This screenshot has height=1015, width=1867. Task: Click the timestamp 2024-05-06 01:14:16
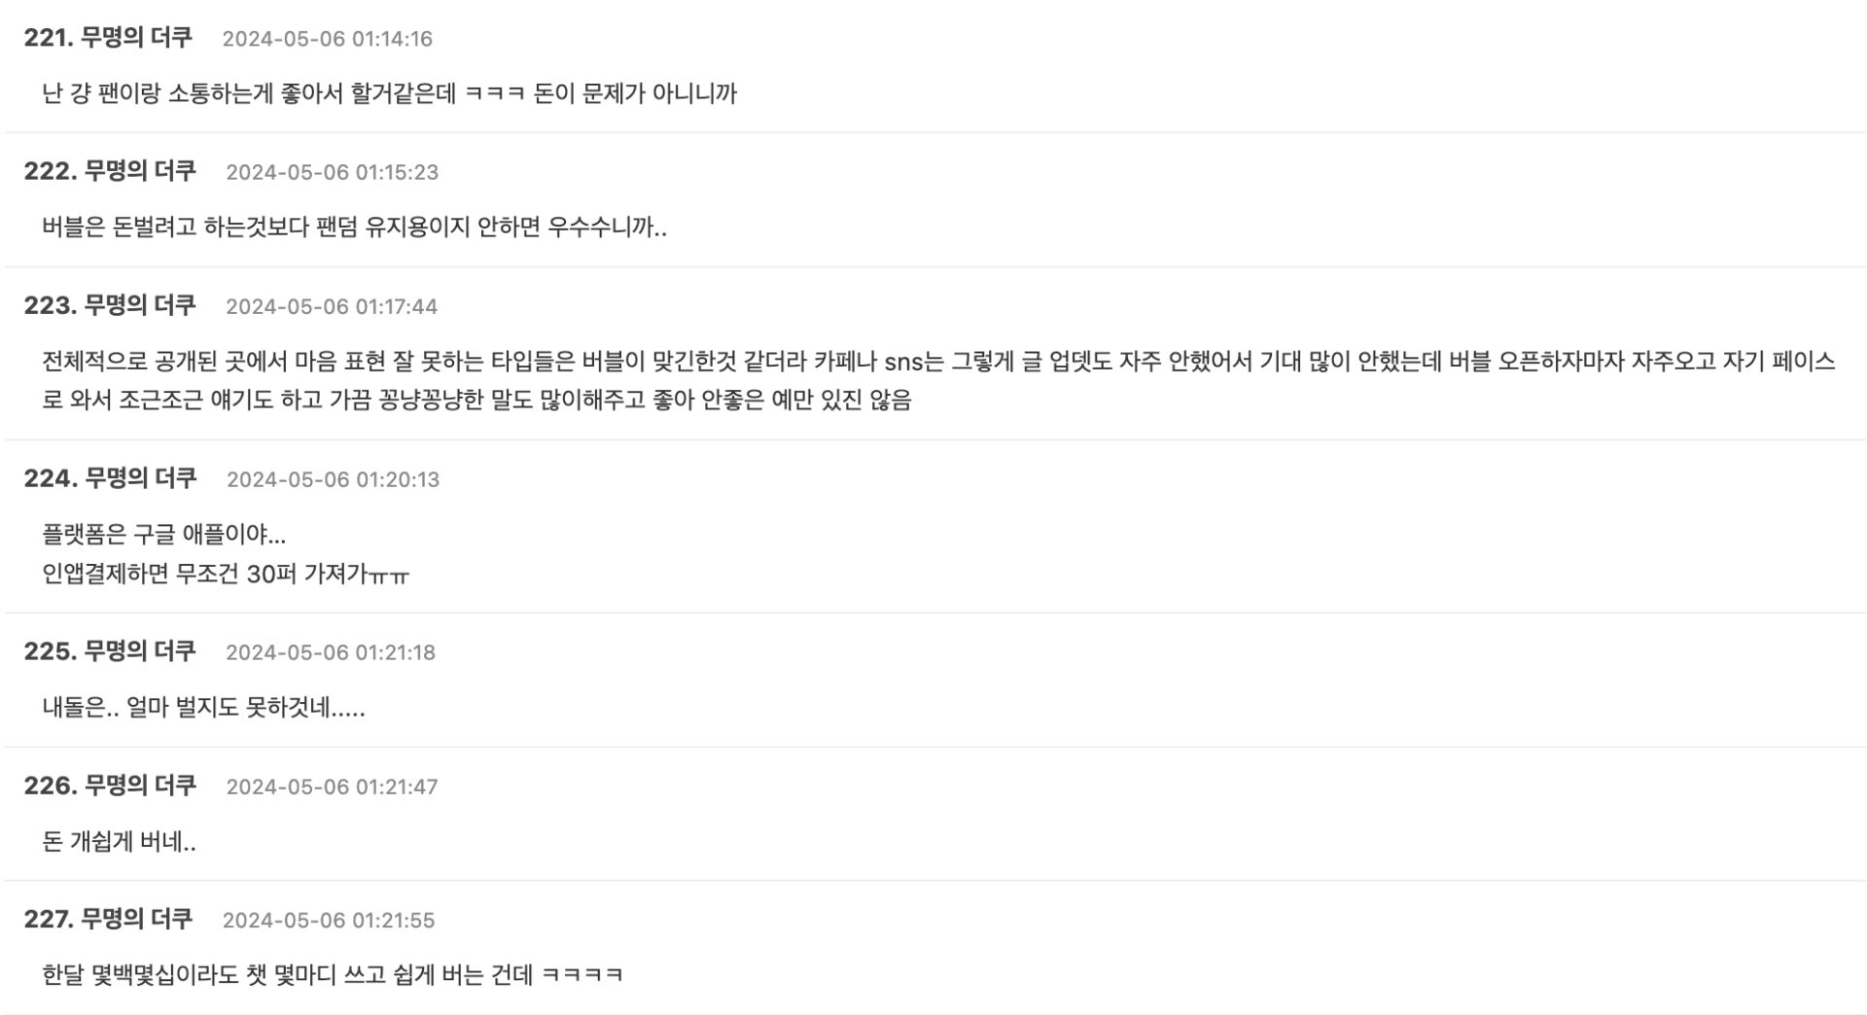(x=327, y=39)
